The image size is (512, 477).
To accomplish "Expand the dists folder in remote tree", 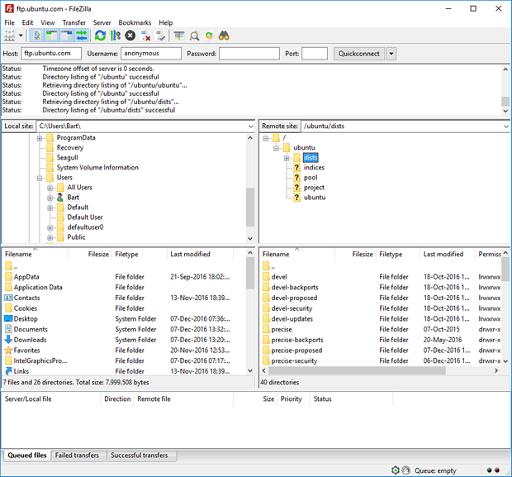I will click(x=287, y=158).
